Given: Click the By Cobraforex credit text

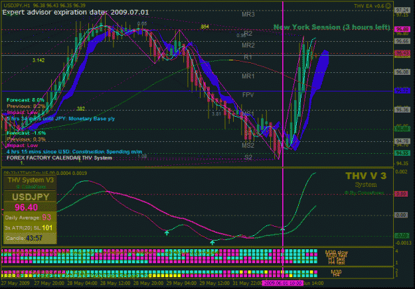Looking at the screenshot, I should pyautogui.click(x=364, y=193).
